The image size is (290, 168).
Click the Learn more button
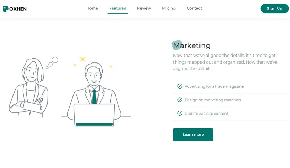click(193, 135)
